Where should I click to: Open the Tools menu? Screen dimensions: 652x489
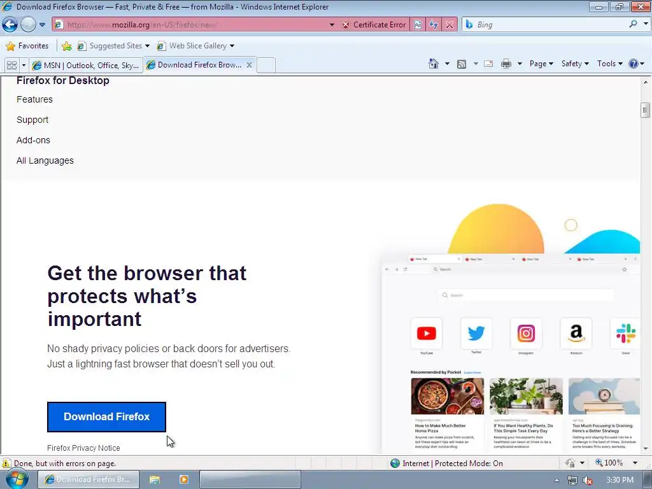(x=609, y=64)
